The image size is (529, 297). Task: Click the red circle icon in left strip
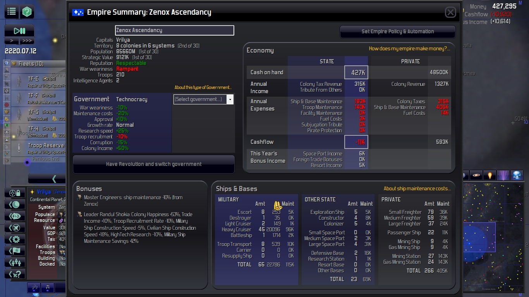[7, 105]
